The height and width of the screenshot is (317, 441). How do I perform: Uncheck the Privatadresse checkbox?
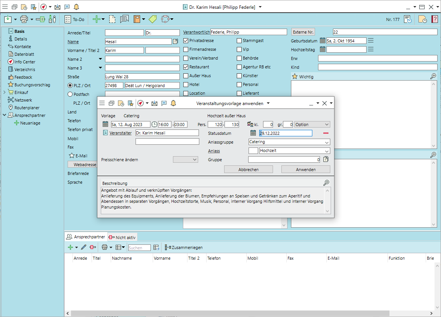[x=186, y=40]
